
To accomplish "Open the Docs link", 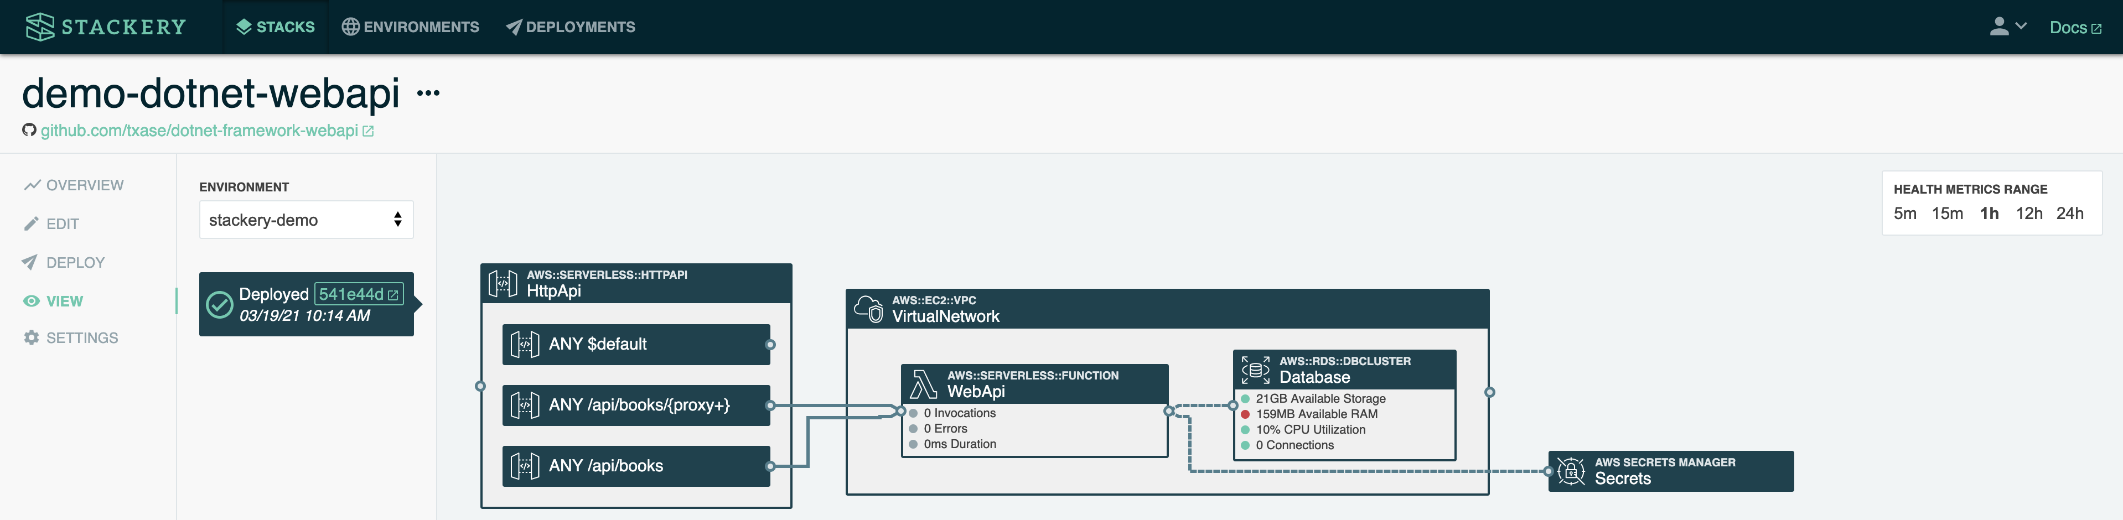I will point(2075,27).
